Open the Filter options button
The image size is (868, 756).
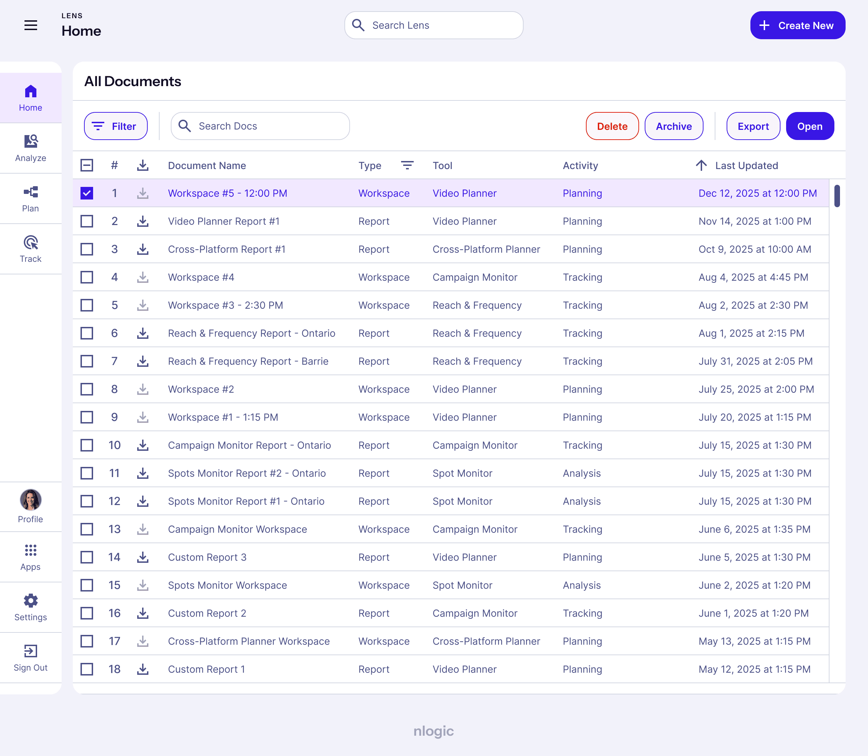click(115, 126)
